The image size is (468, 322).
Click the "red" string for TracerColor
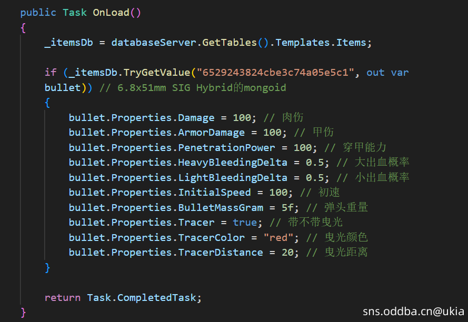(x=278, y=237)
